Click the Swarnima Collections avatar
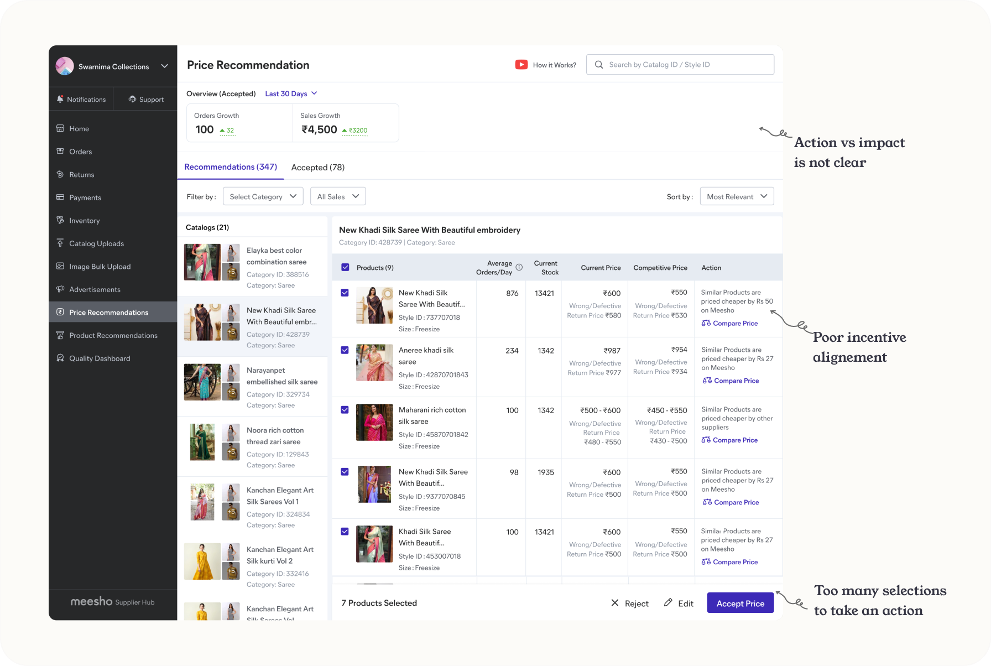 point(65,66)
